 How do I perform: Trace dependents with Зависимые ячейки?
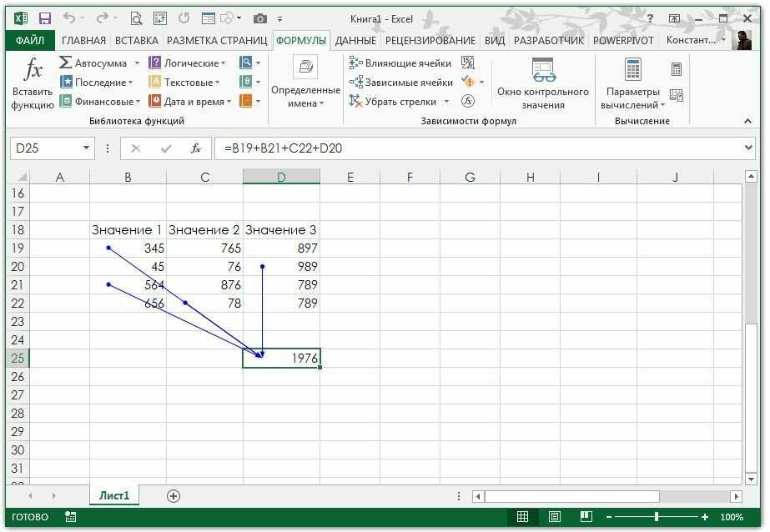pyautogui.click(x=400, y=82)
